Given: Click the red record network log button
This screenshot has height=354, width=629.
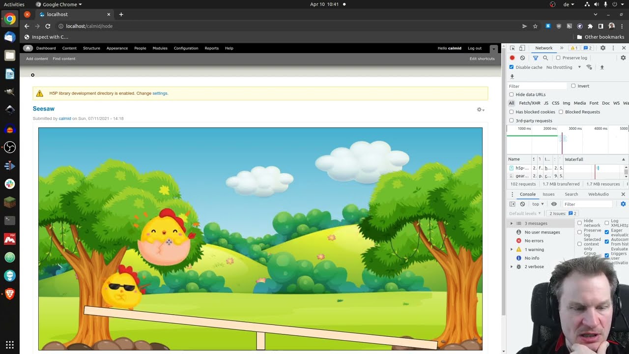Looking at the screenshot, I should click(x=512, y=58).
